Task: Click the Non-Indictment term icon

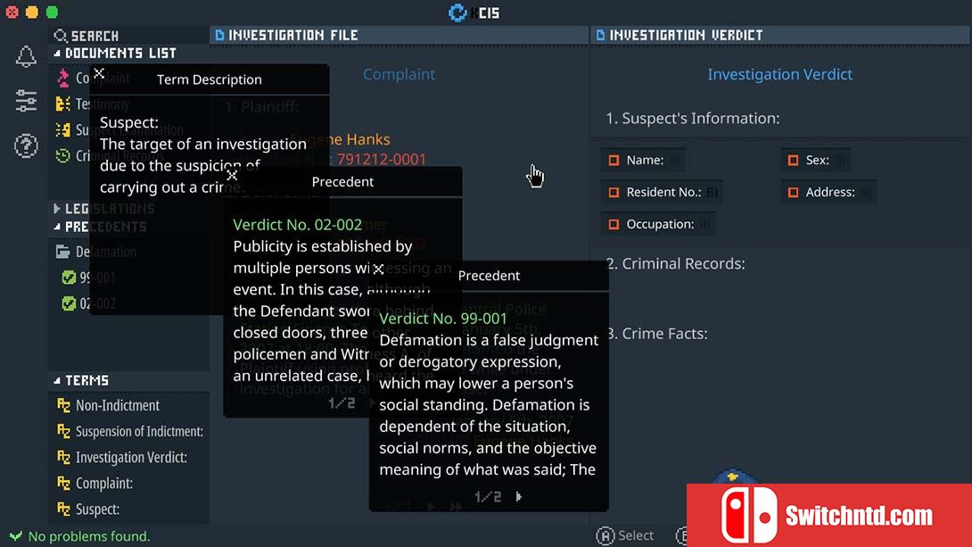Action: (63, 406)
